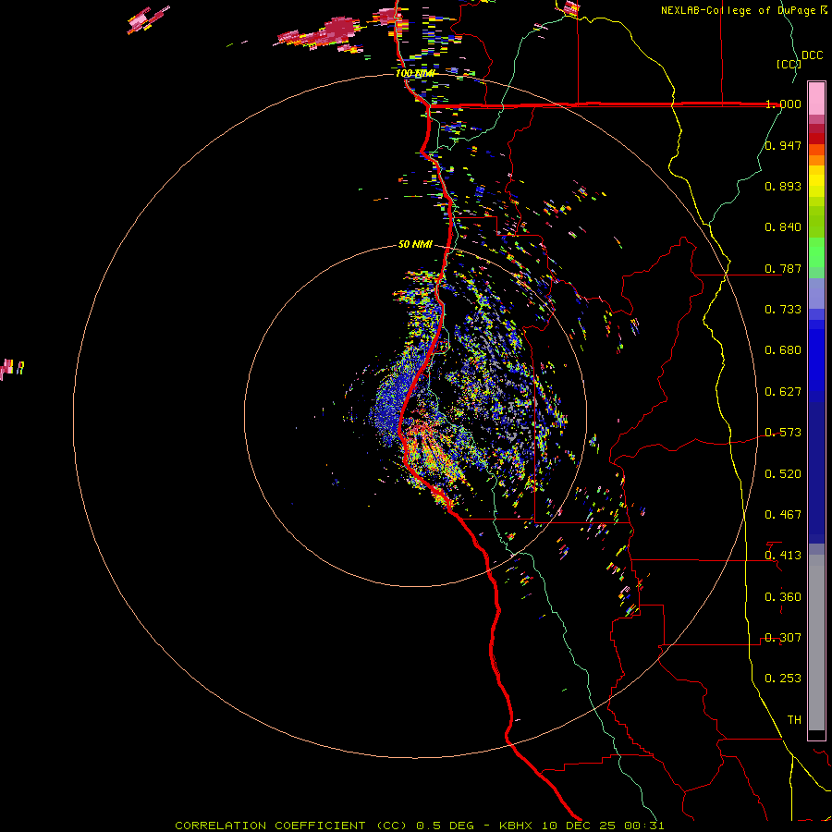The height and width of the screenshot is (832, 832).
Task: Click the TH label on the legend
Action: click(794, 720)
